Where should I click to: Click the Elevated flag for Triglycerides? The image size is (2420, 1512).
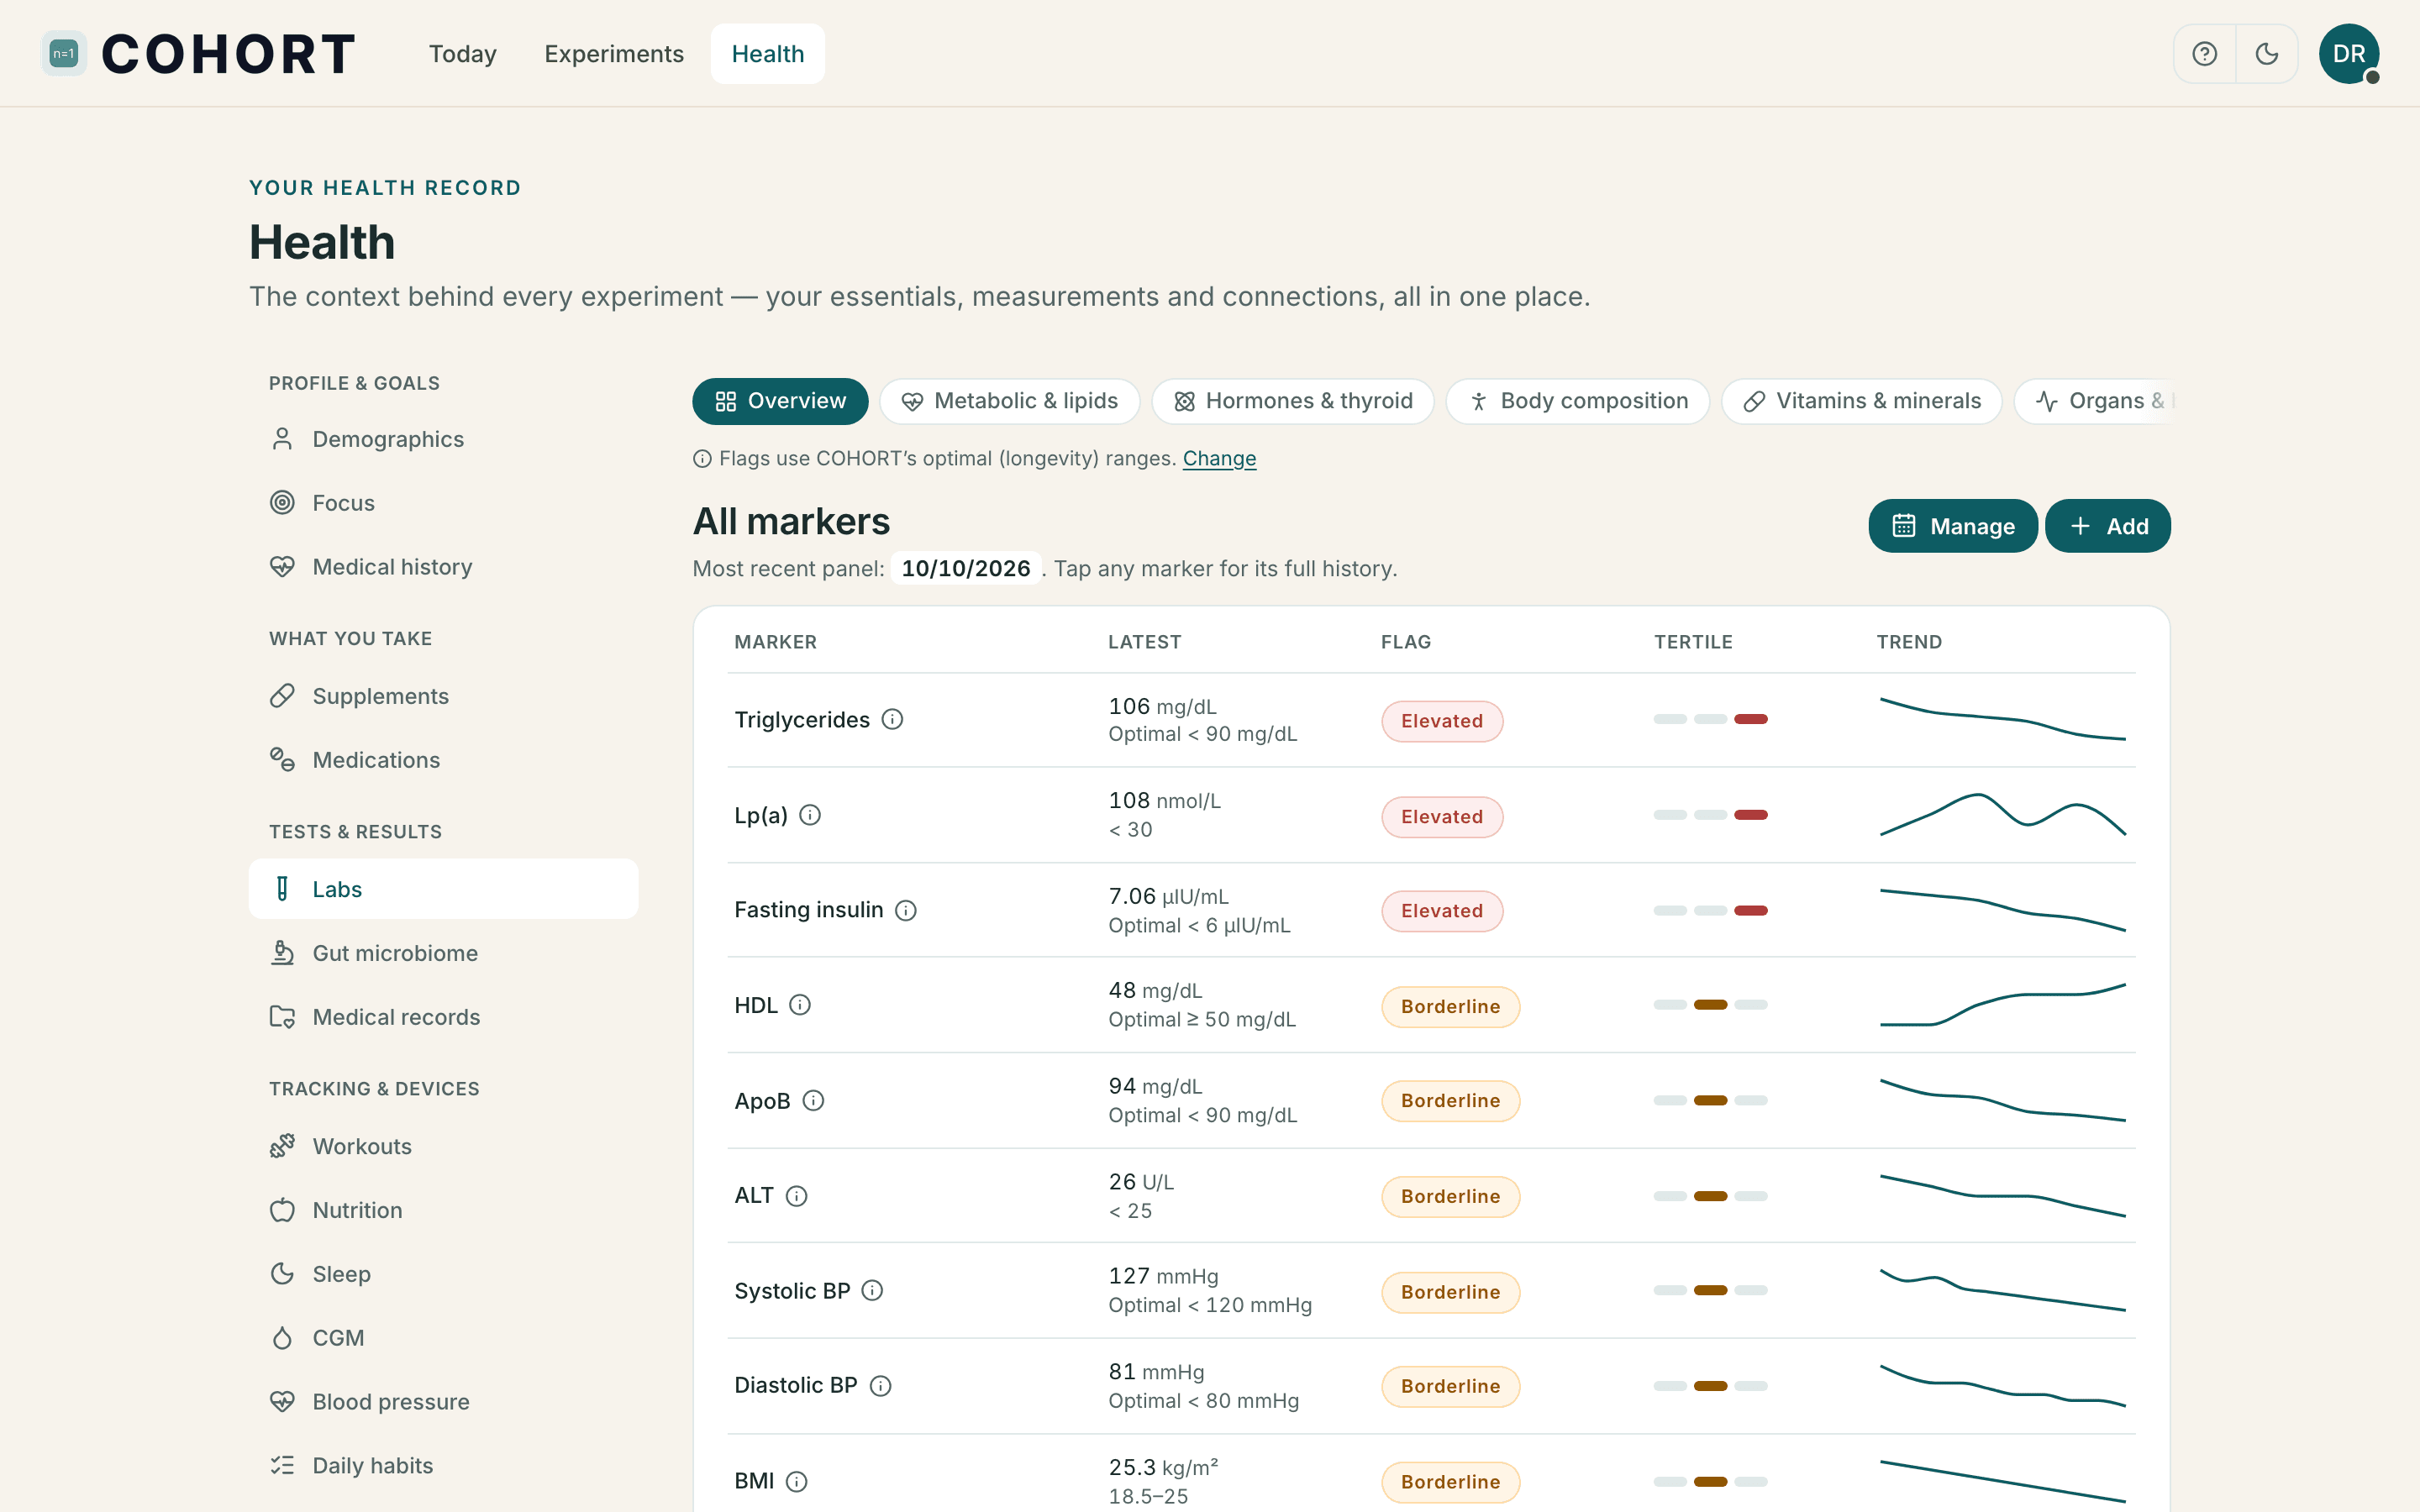1442,721
